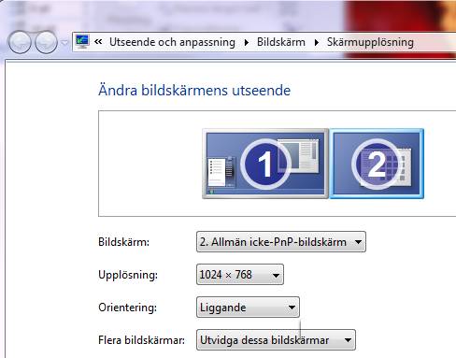Select monitor 2 thumbnail
Viewport: 456px width, 358px height.
click(x=377, y=164)
